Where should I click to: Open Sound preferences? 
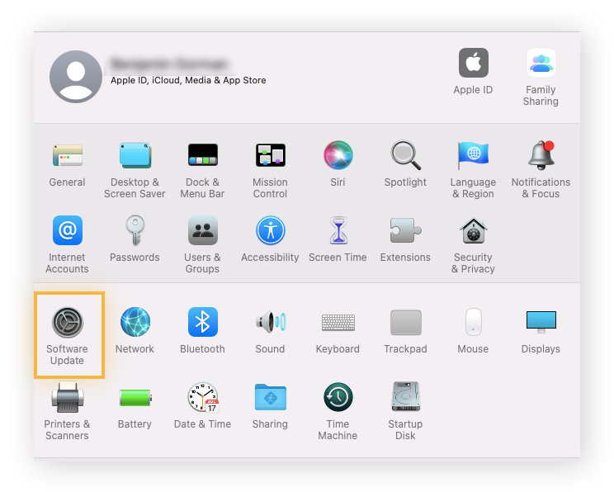[270, 323]
